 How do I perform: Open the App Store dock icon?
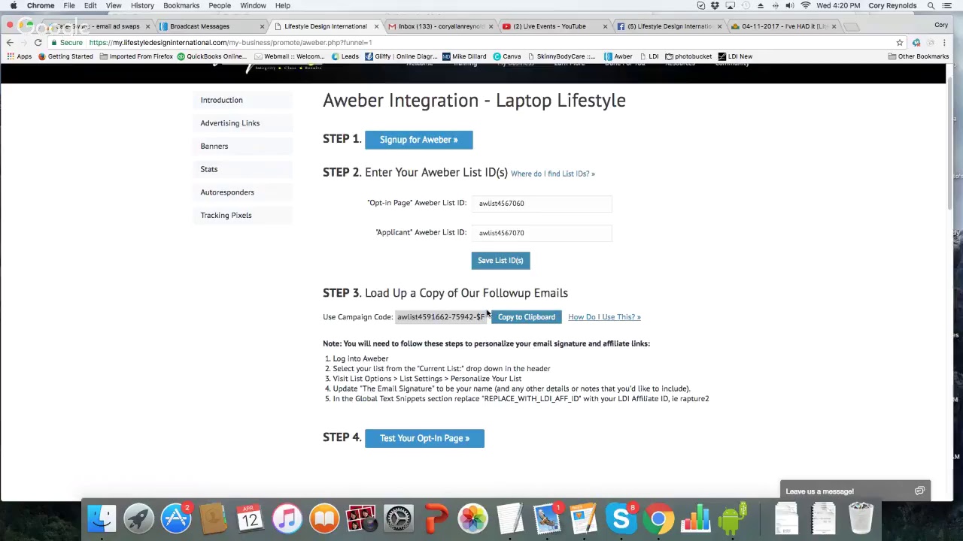pos(176,518)
